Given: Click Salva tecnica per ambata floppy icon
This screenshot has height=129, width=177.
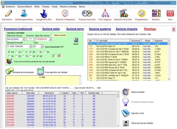Looking at the screenshot, I should point(125,123).
